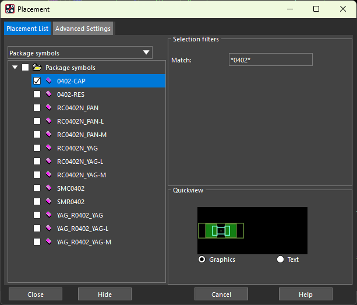Select the 0402-RES row text
The width and height of the screenshot is (357, 305).
click(71, 94)
